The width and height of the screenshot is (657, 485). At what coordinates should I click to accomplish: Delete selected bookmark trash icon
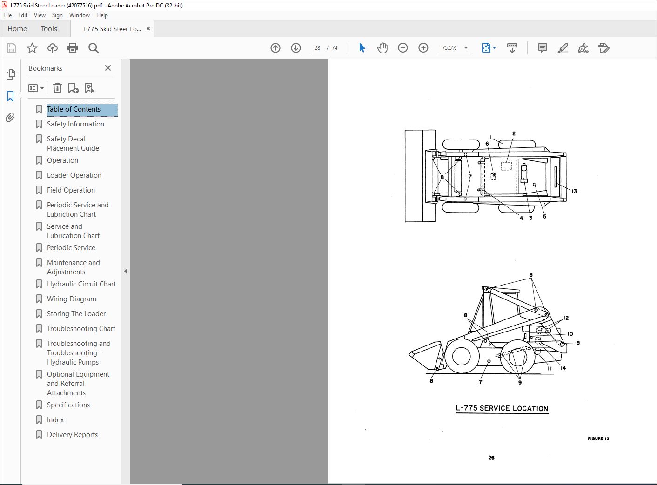pos(57,88)
